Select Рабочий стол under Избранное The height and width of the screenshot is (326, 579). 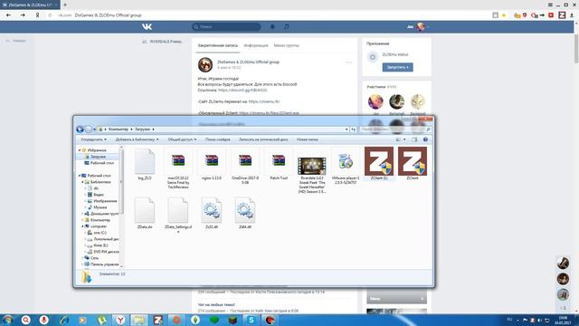click(99, 163)
